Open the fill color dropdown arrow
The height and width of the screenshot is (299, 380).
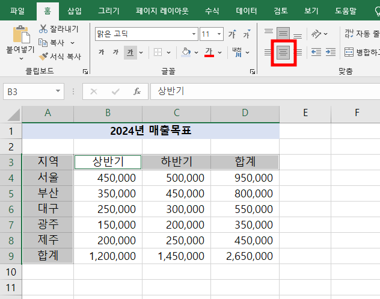click(196, 52)
